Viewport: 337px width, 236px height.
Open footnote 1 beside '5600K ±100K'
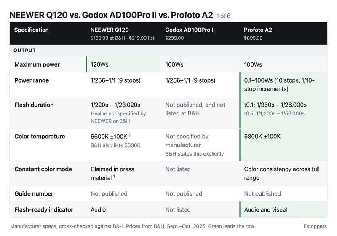[130, 135]
